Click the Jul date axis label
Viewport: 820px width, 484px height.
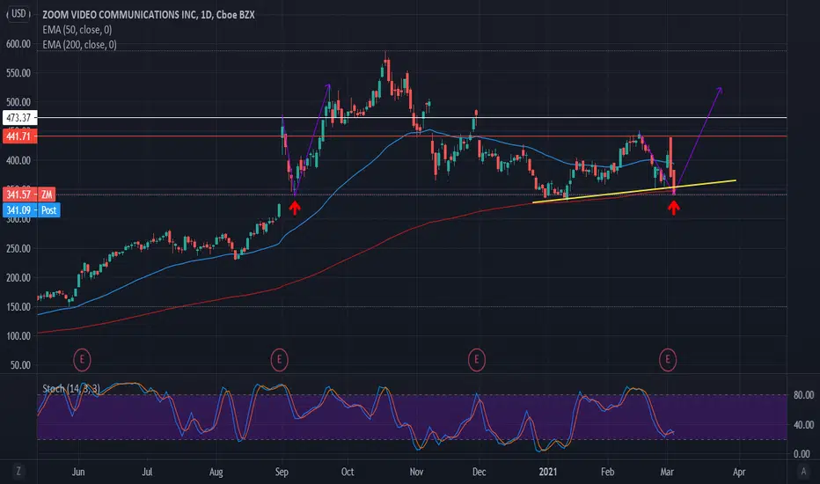click(148, 472)
